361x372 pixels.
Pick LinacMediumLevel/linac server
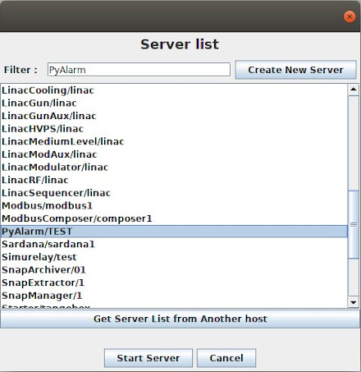click(x=174, y=142)
